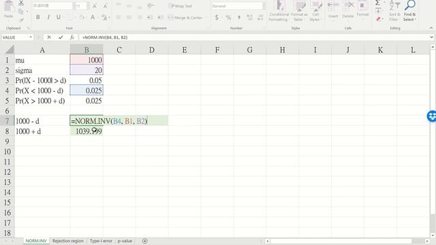
Task: Decrease the font size
Action: (x=105, y=6)
